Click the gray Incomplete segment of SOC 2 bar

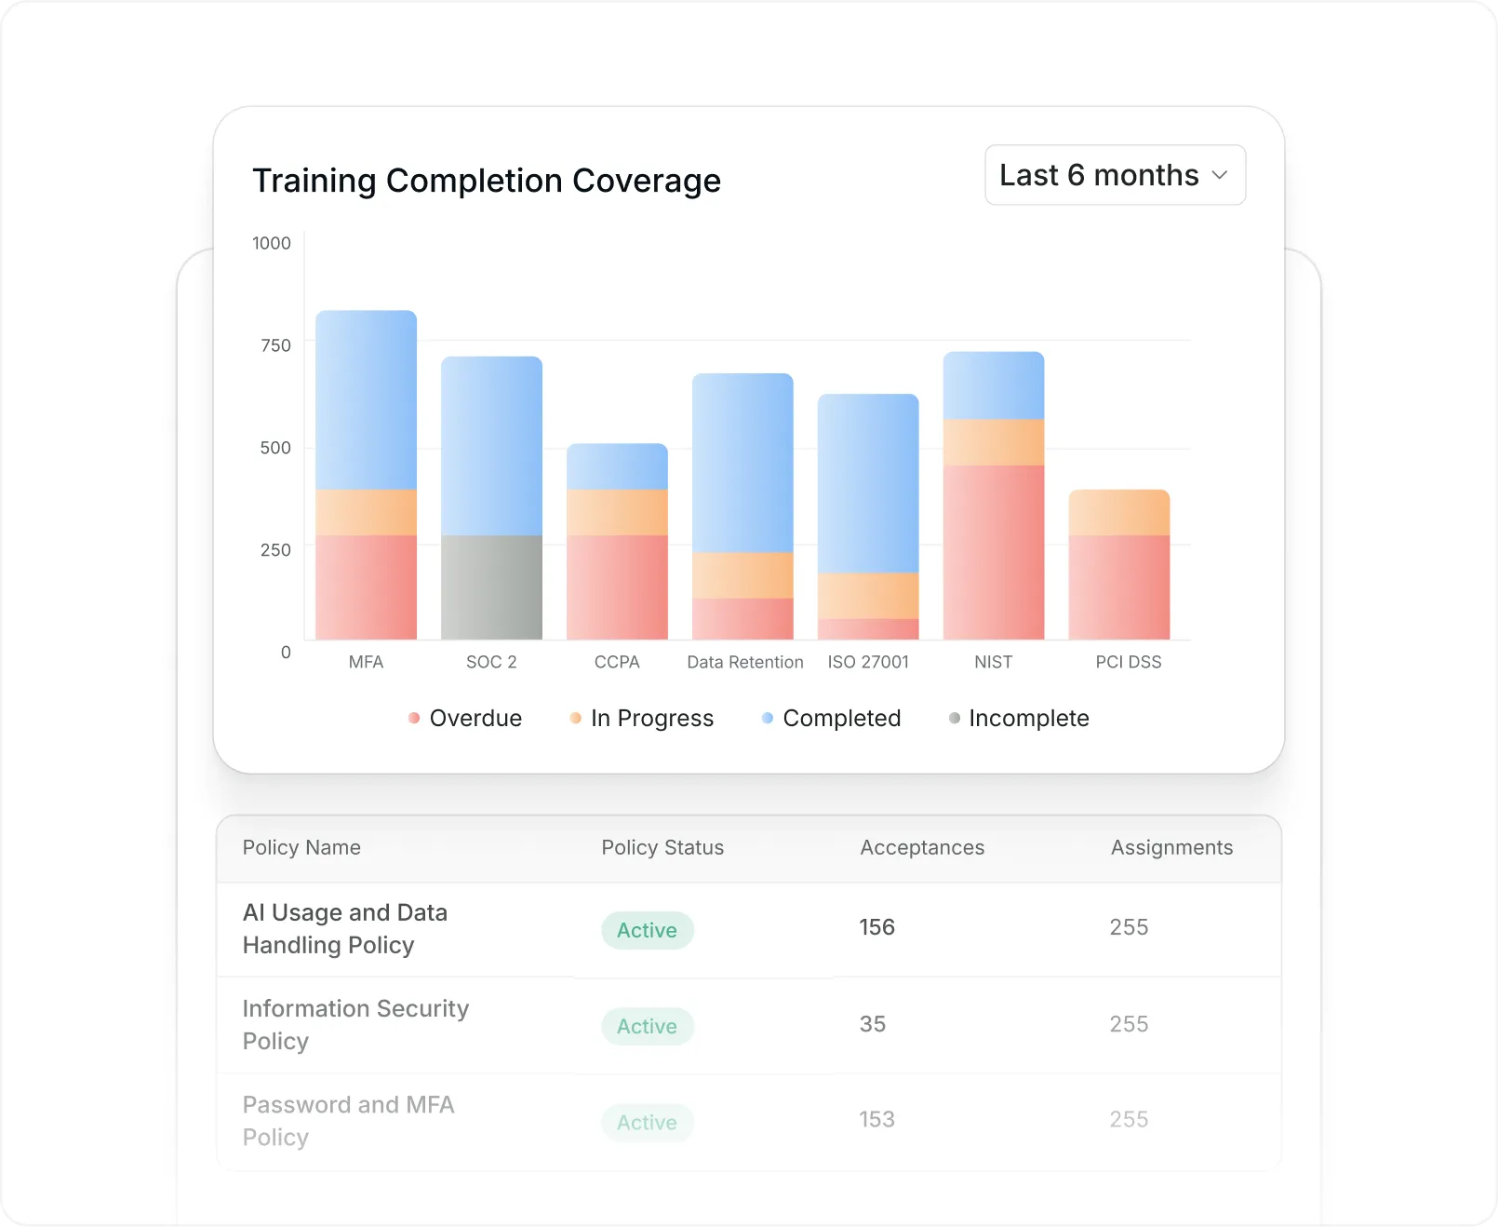point(491,587)
